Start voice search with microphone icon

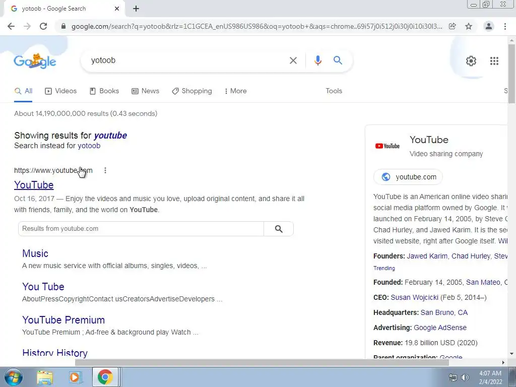click(x=317, y=60)
